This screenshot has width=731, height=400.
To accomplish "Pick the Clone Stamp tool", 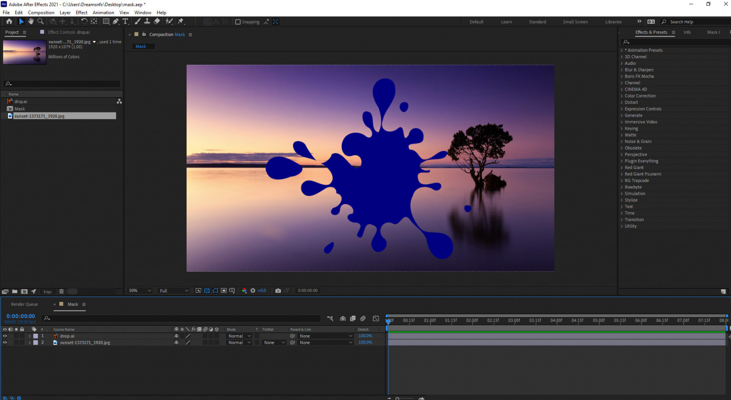I will (147, 21).
